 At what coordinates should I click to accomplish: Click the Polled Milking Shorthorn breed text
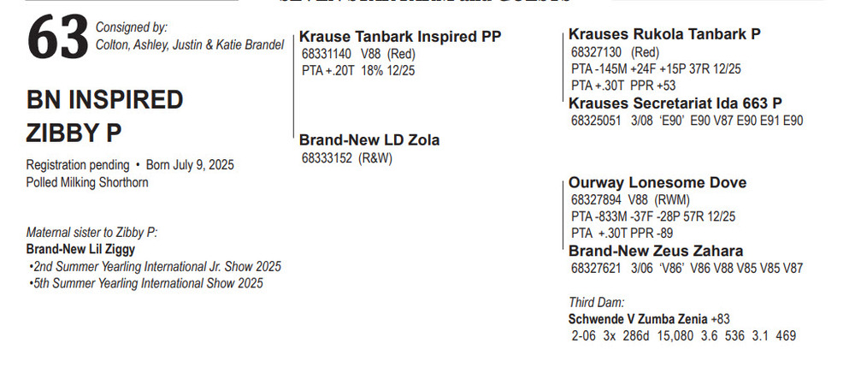87,182
